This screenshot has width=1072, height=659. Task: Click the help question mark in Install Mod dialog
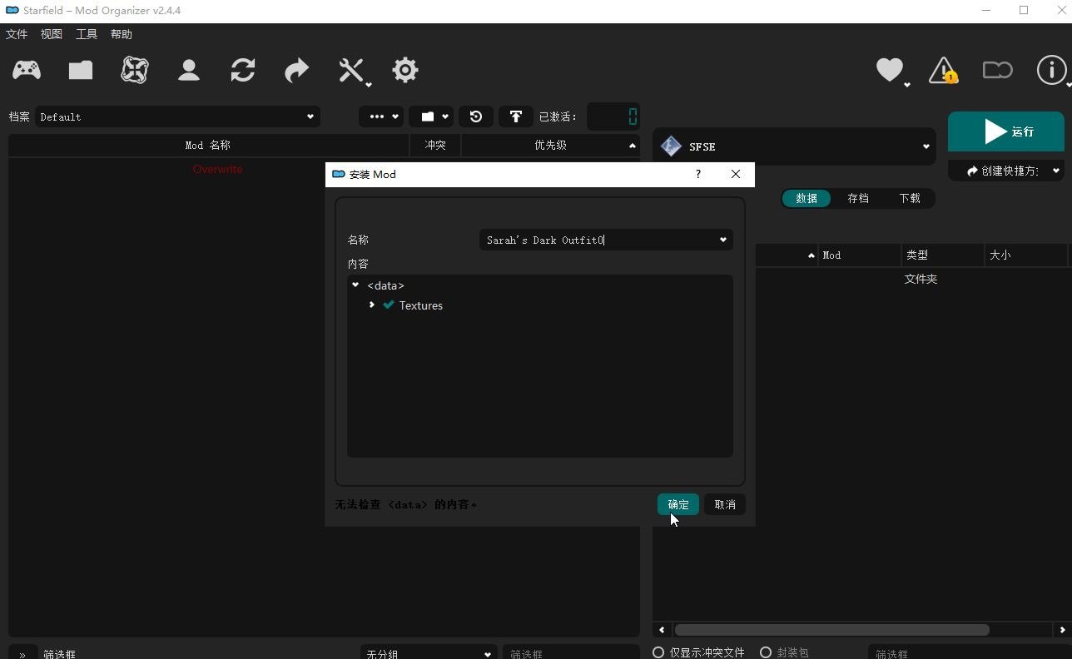[x=697, y=174]
